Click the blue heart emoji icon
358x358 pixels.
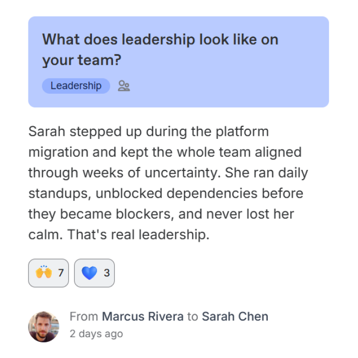89,273
